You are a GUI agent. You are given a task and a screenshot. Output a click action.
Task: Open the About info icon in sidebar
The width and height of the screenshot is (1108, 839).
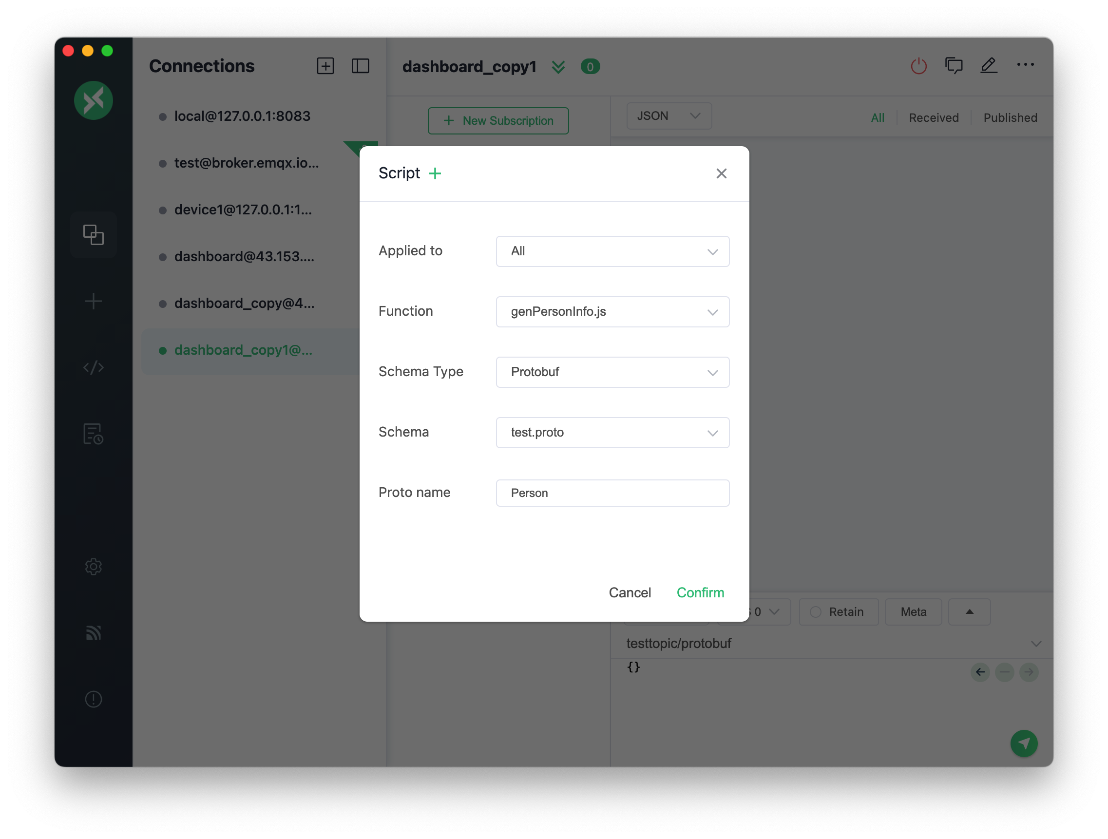point(93,699)
